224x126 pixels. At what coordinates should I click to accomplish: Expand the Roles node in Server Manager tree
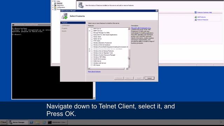53,1
